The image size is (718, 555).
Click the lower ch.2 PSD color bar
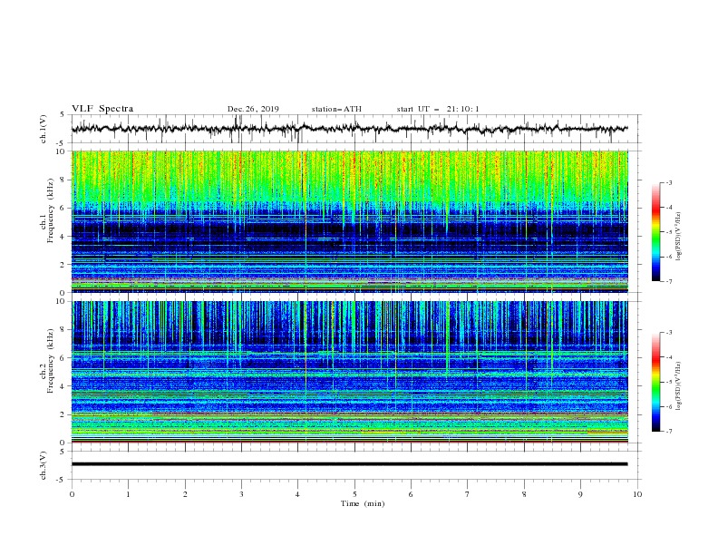[x=656, y=382]
